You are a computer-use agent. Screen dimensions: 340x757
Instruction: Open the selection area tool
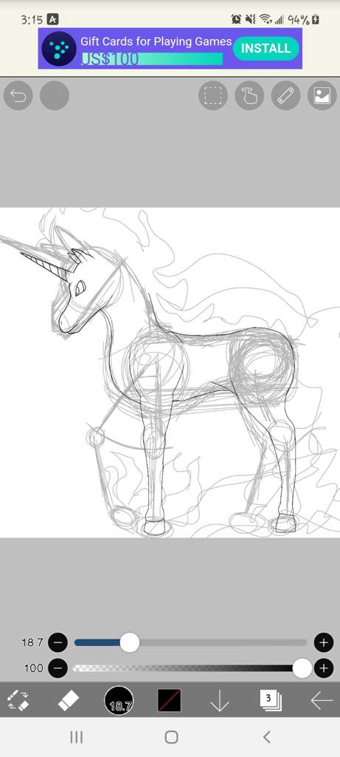pos(213,95)
